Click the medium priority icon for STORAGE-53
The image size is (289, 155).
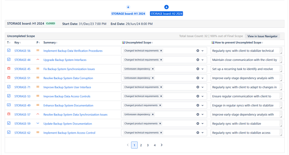pos(38,96)
